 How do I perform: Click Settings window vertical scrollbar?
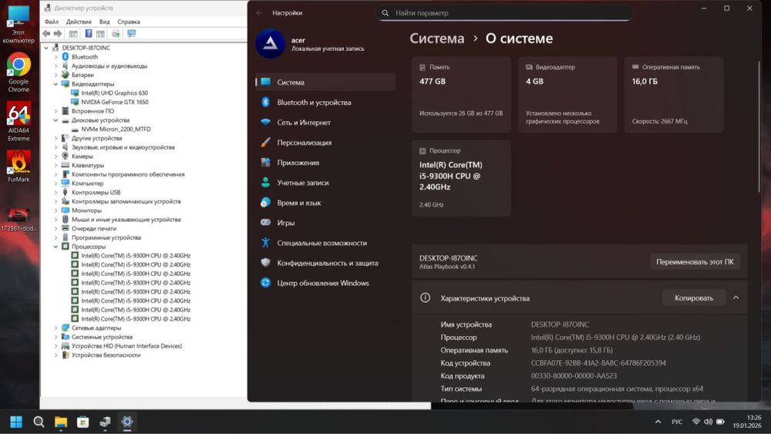coord(759,126)
